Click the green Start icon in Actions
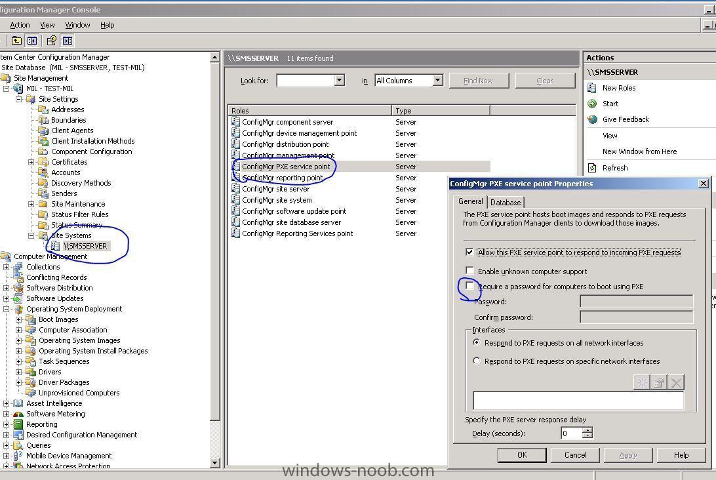 point(592,104)
